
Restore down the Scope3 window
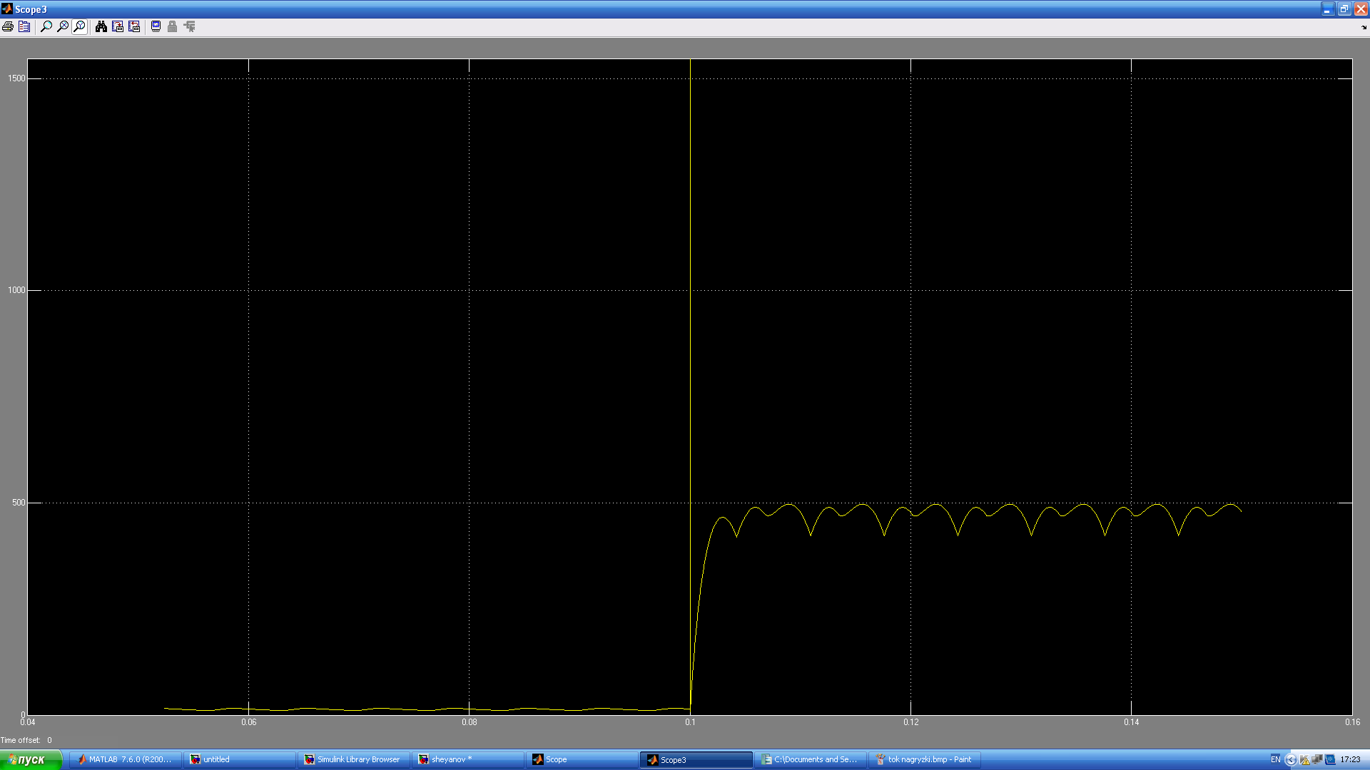1344,9
